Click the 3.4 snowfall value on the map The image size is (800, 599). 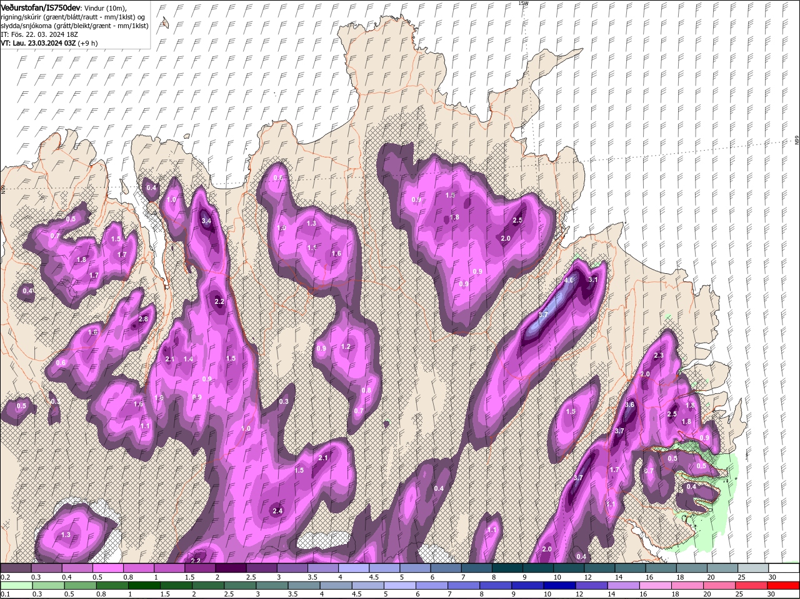point(207,221)
